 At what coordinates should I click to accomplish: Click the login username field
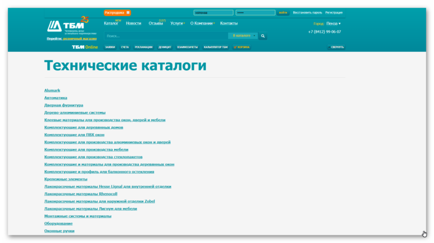[x=213, y=13]
